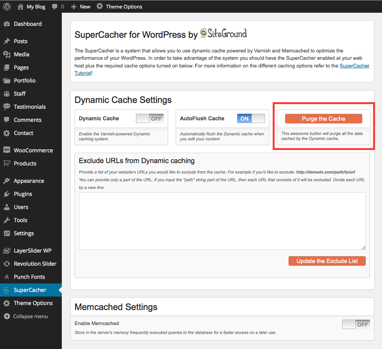Open the Plugins menu
Image resolution: width=382 pixels, height=349 pixels.
(23, 194)
